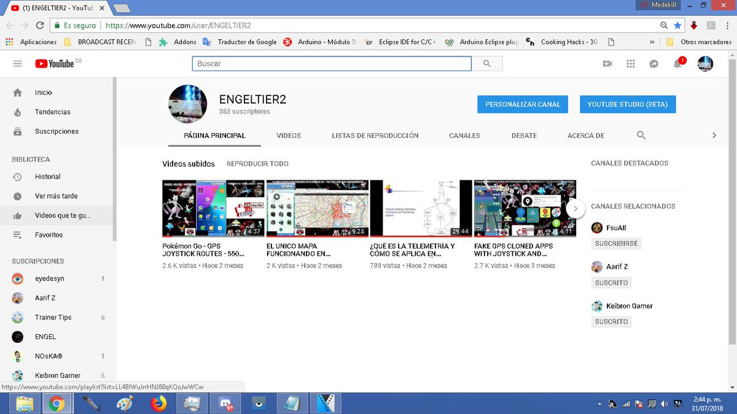Open the account avatar menu
The image size is (737, 414).
[706, 64]
